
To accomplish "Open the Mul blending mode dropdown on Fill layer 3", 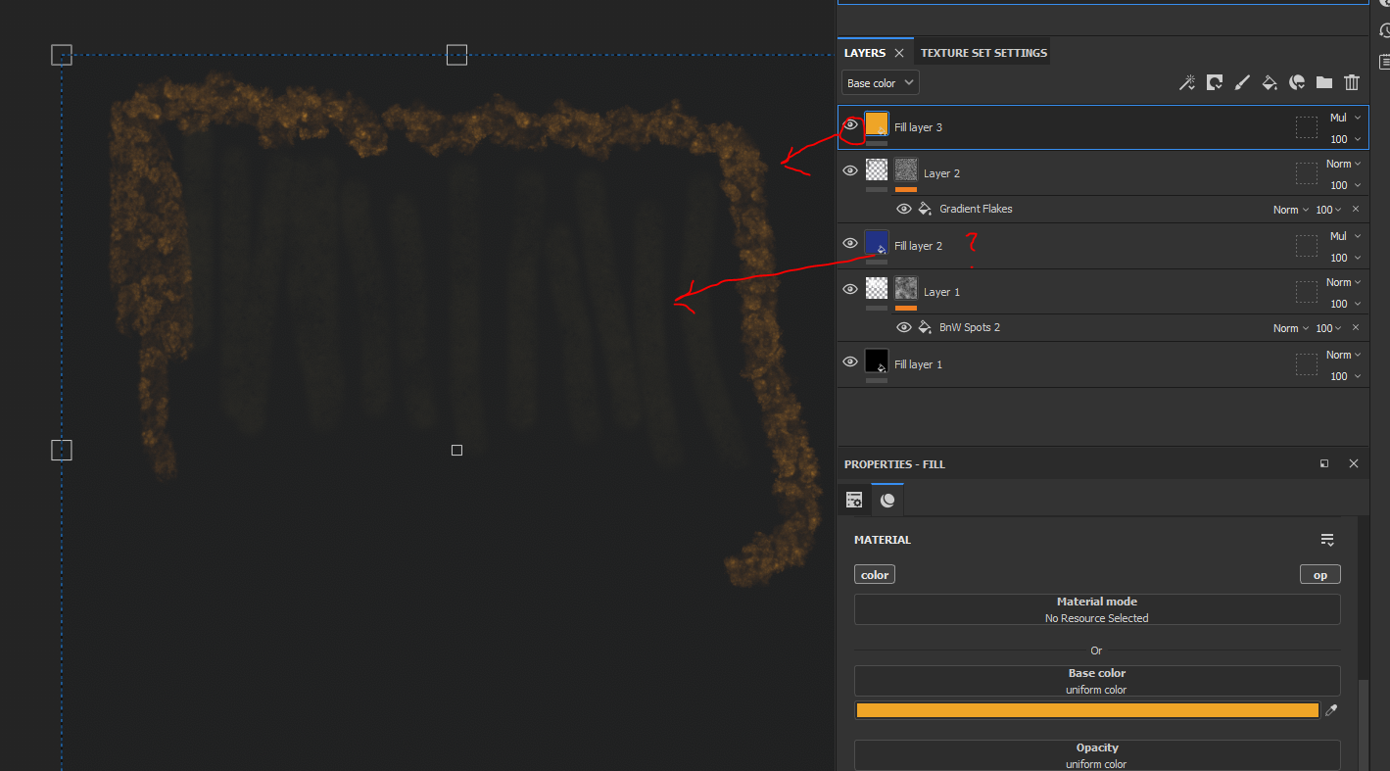I will [1343, 117].
